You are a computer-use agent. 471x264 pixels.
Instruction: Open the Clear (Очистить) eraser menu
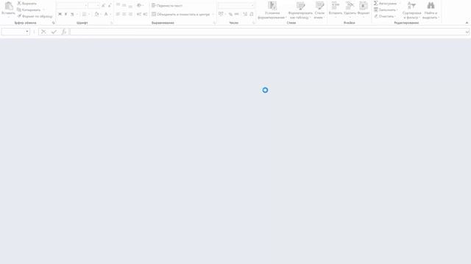[385, 16]
